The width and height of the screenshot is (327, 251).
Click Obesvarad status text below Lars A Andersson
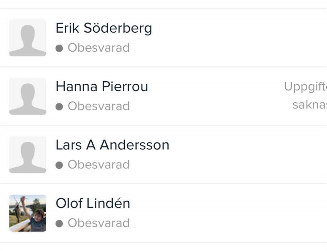coord(98,165)
